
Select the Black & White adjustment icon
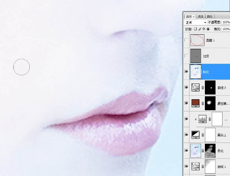[x=195, y=135]
